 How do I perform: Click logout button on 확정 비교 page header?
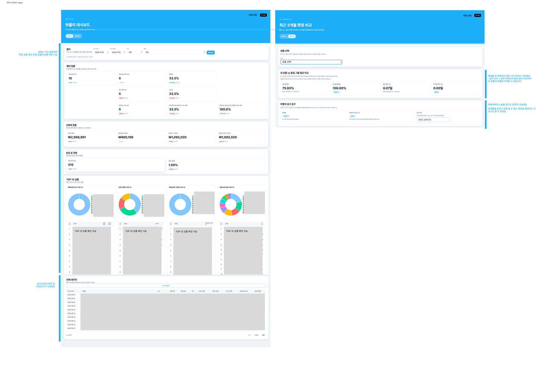pos(478,15)
